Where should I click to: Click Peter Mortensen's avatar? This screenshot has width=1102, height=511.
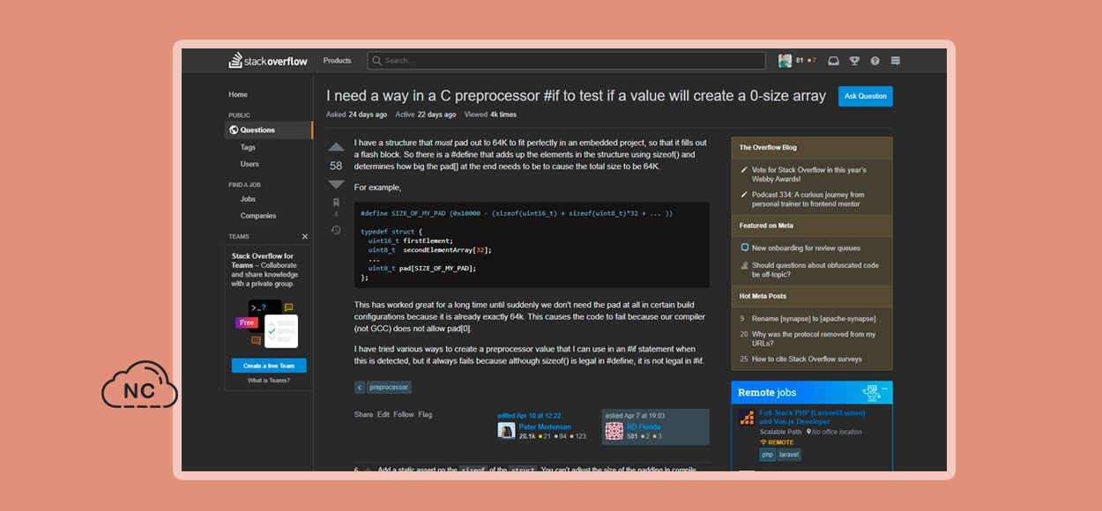[x=506, y=431]
